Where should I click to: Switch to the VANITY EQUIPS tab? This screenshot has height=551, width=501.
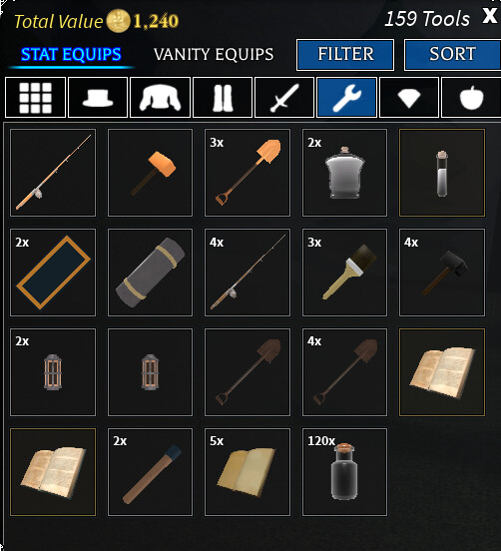click(214, 55)
